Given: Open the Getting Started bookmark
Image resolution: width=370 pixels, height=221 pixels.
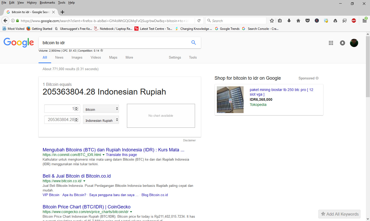Looking at the screenshot, I should [39, 29].
